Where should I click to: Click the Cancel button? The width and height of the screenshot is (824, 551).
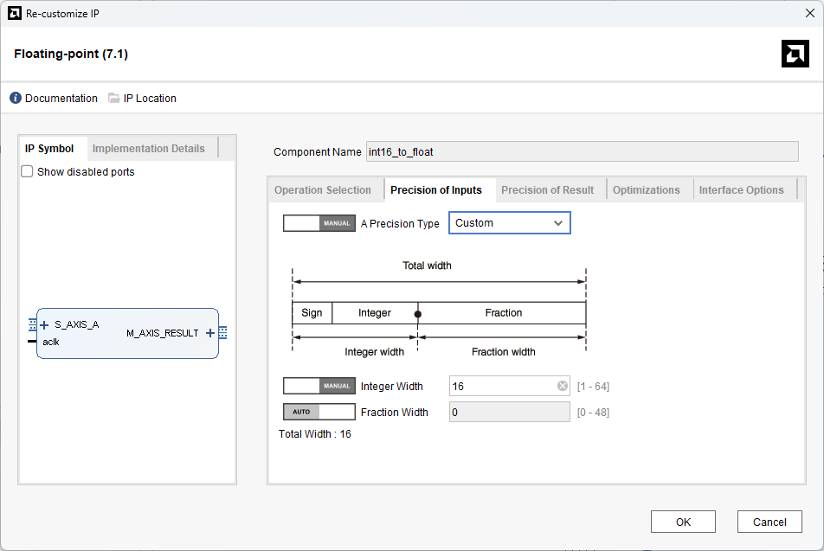pyautogui.click(x=769, y=522)
